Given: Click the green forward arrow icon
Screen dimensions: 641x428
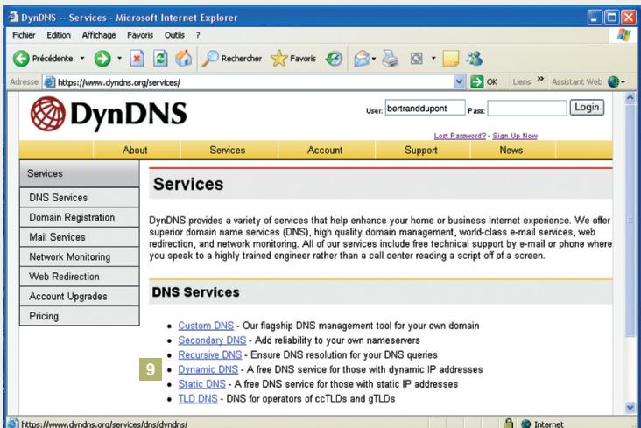Looking at the screenshot, I should point(102,59).
